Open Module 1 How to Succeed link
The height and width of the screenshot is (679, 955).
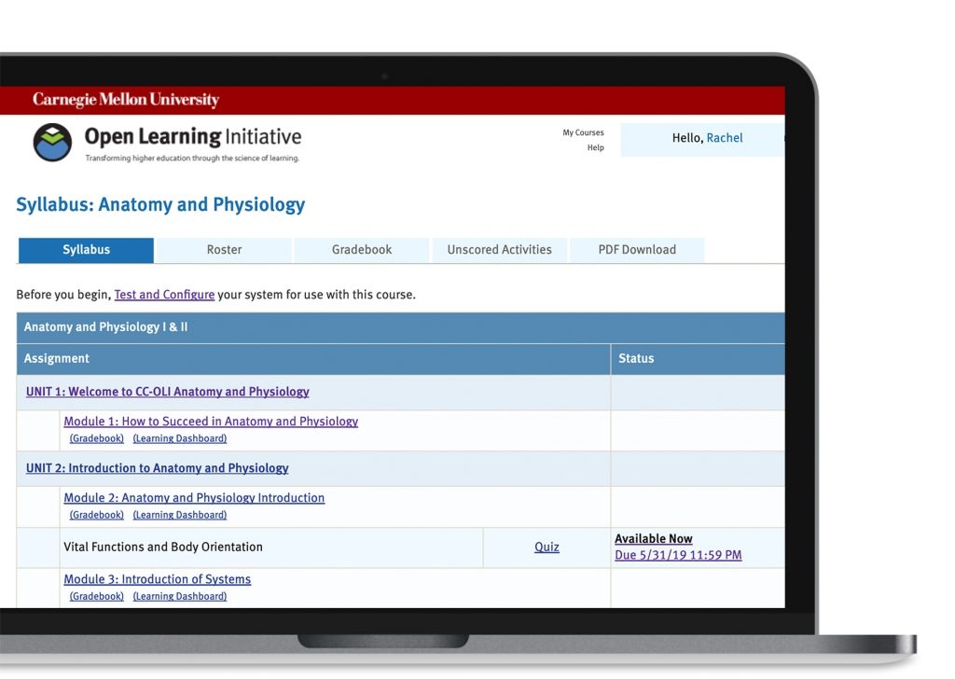coord(211,422)
